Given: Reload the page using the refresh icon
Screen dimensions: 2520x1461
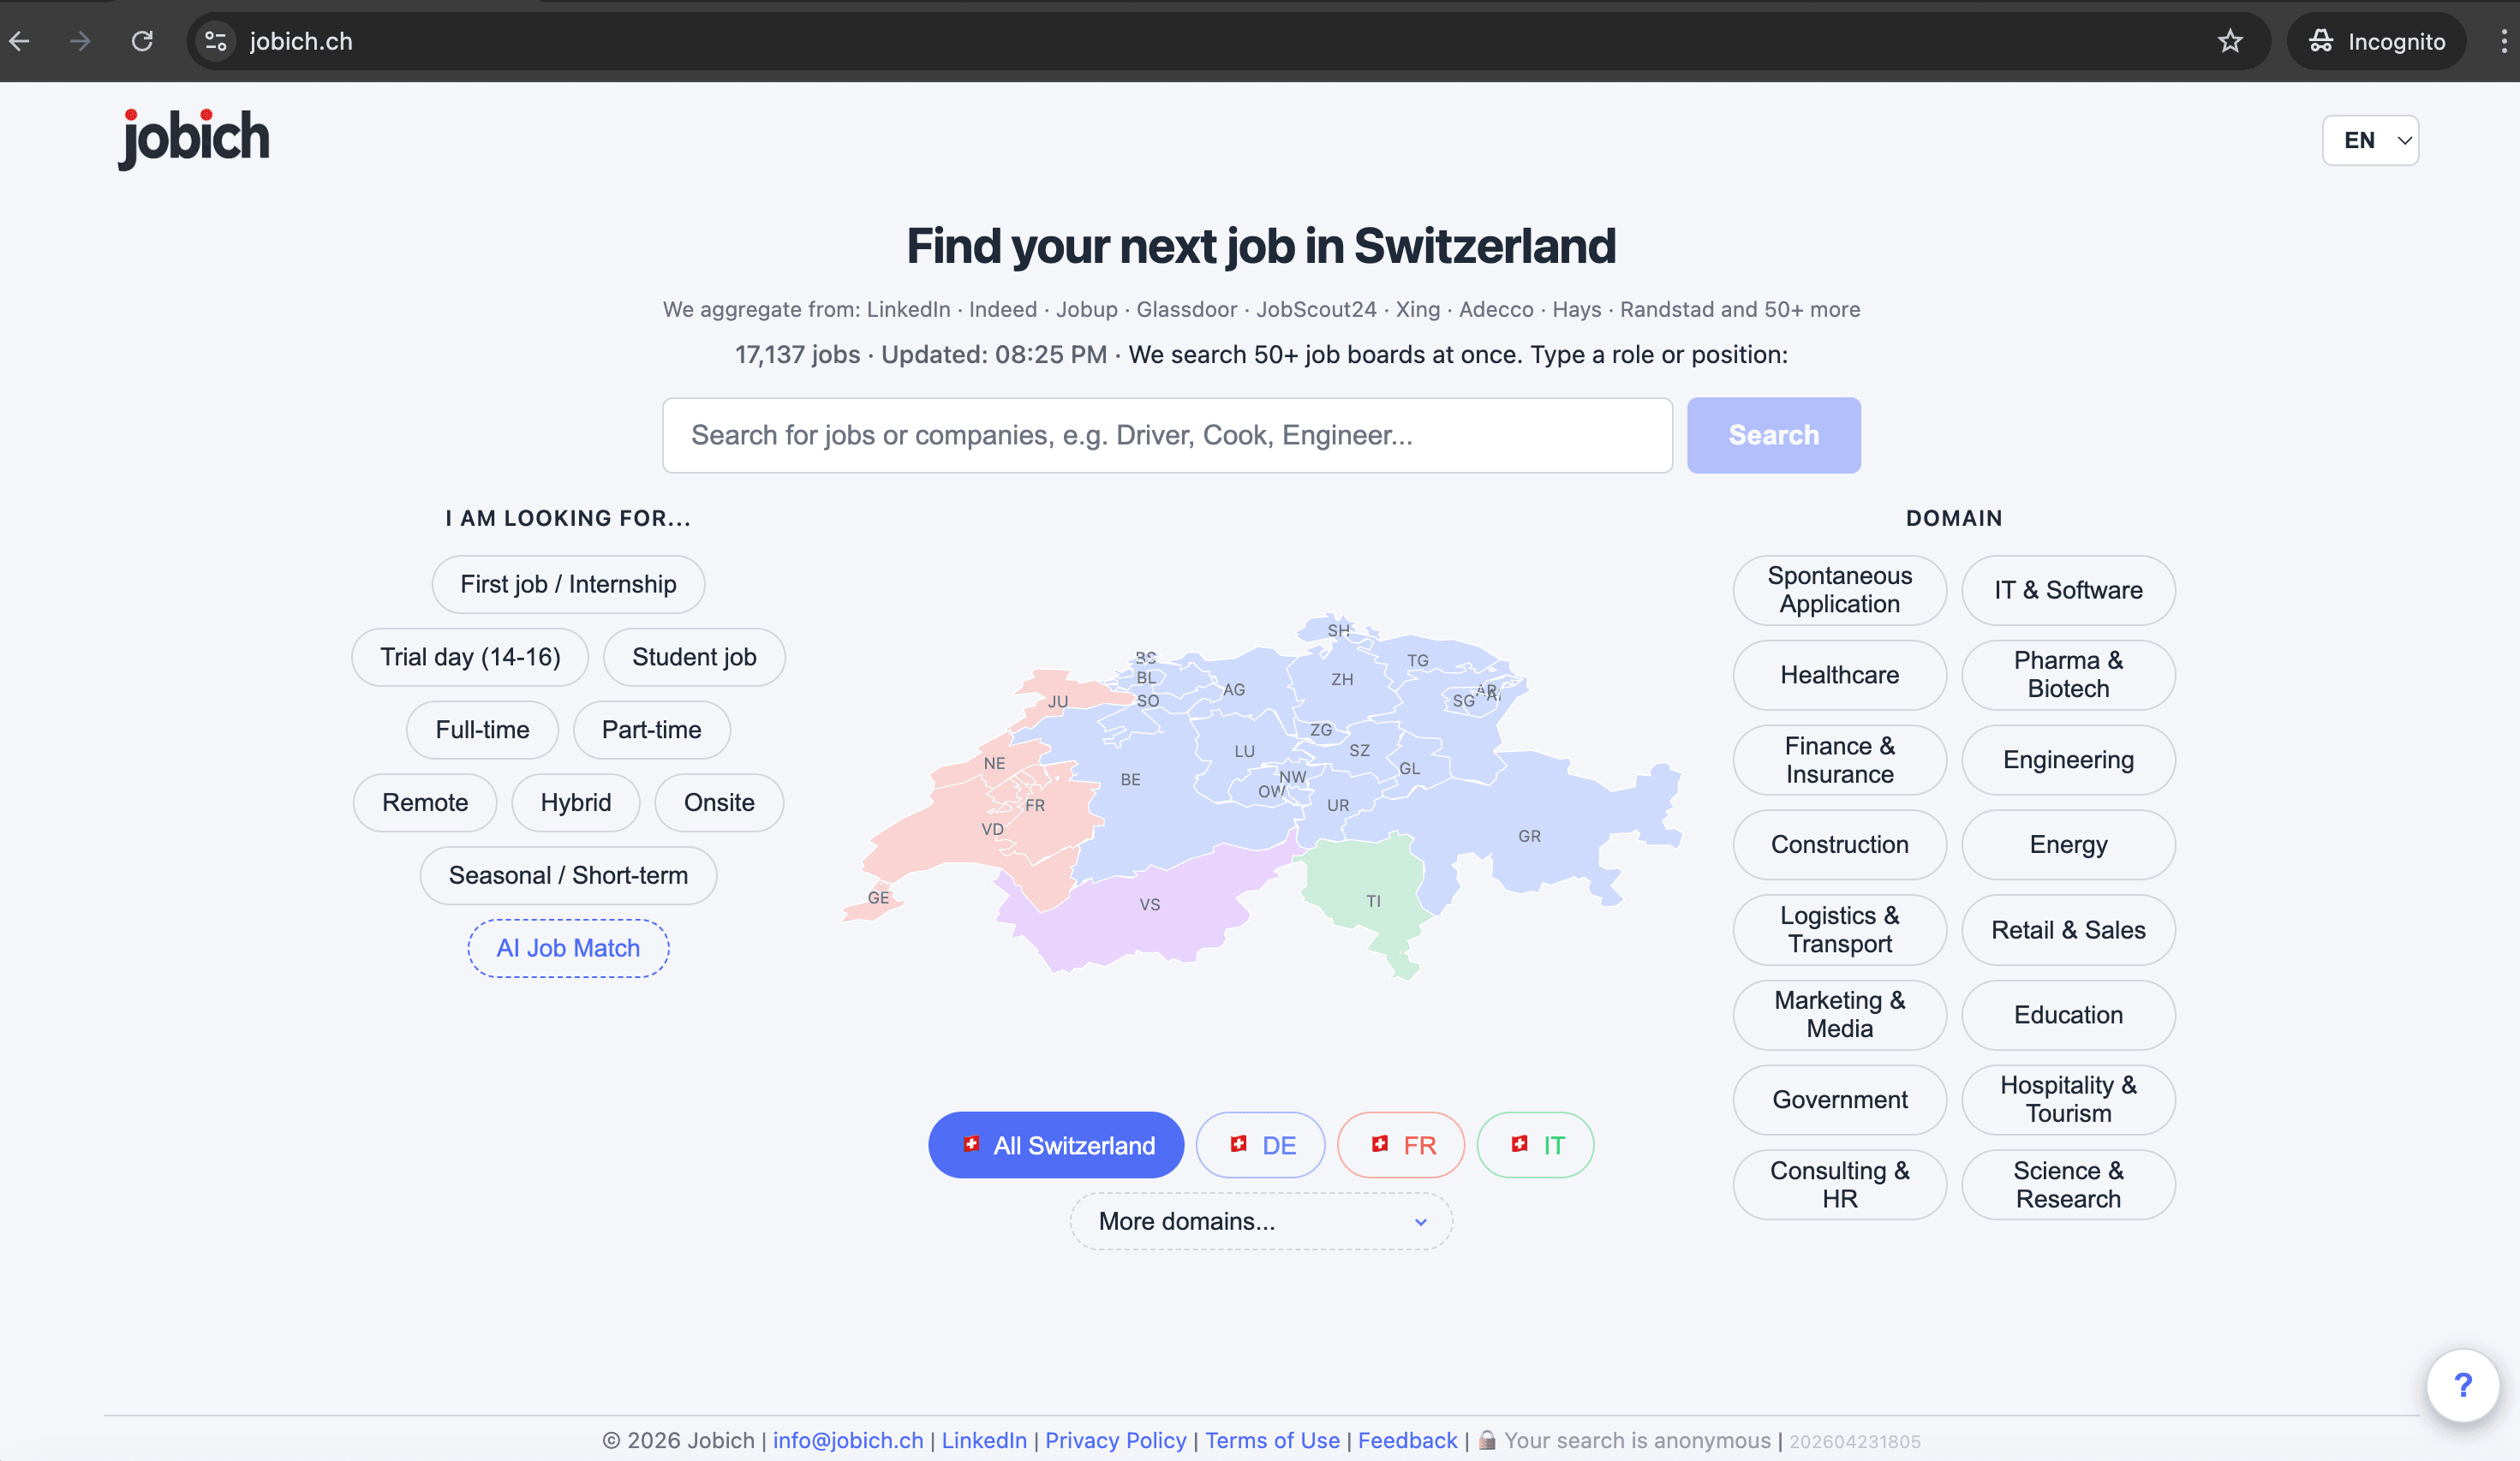Looking at the screenshot, I should click(x=142, y=41).
